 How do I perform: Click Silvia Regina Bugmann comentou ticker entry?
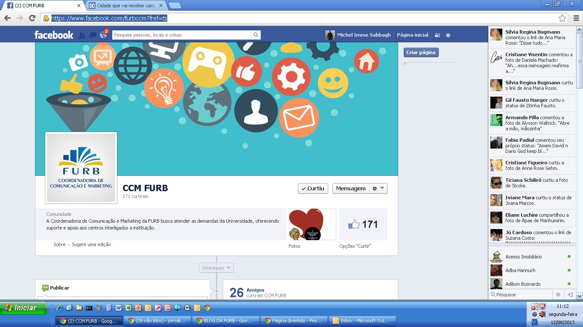(x=532, y=37)
